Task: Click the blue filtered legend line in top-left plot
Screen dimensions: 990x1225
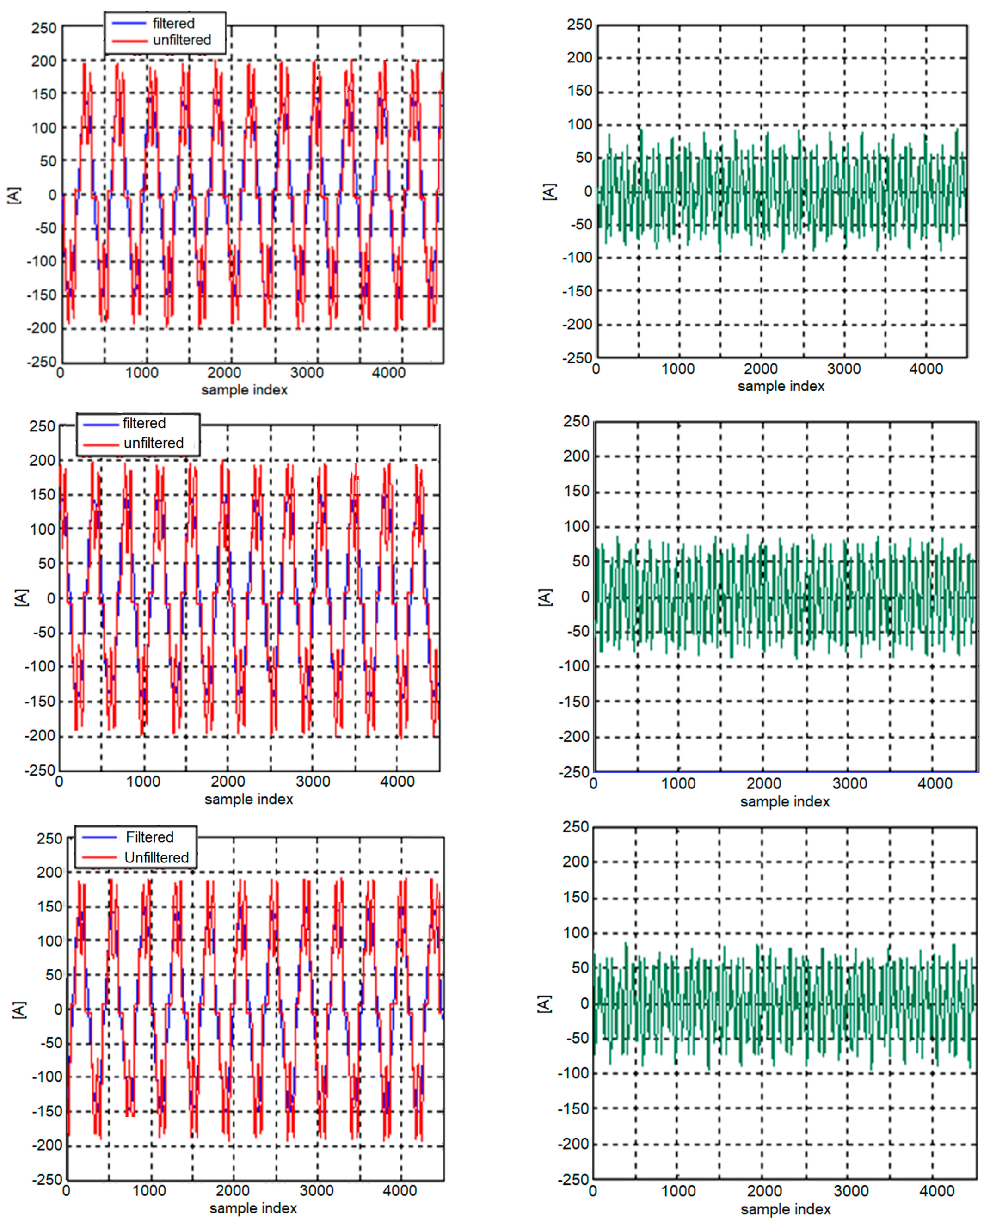Action: (129, 24)
